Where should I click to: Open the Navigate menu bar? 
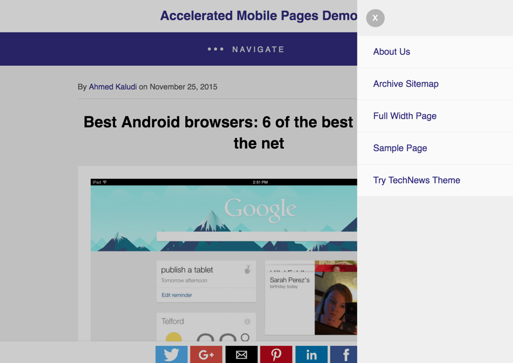pyautogui.click(x=178, y=49)
